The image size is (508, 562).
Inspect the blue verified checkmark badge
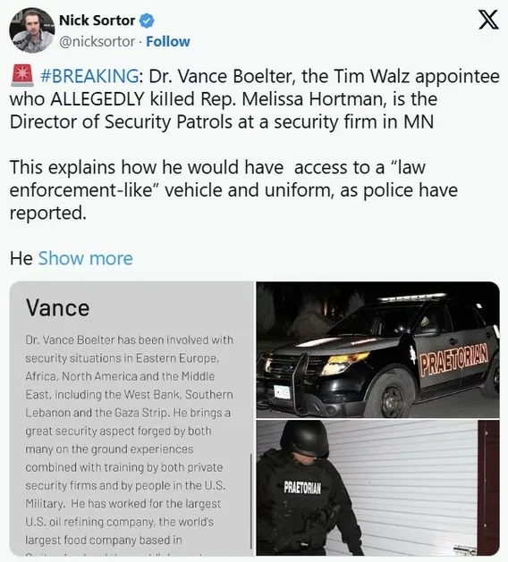(147, 21)
